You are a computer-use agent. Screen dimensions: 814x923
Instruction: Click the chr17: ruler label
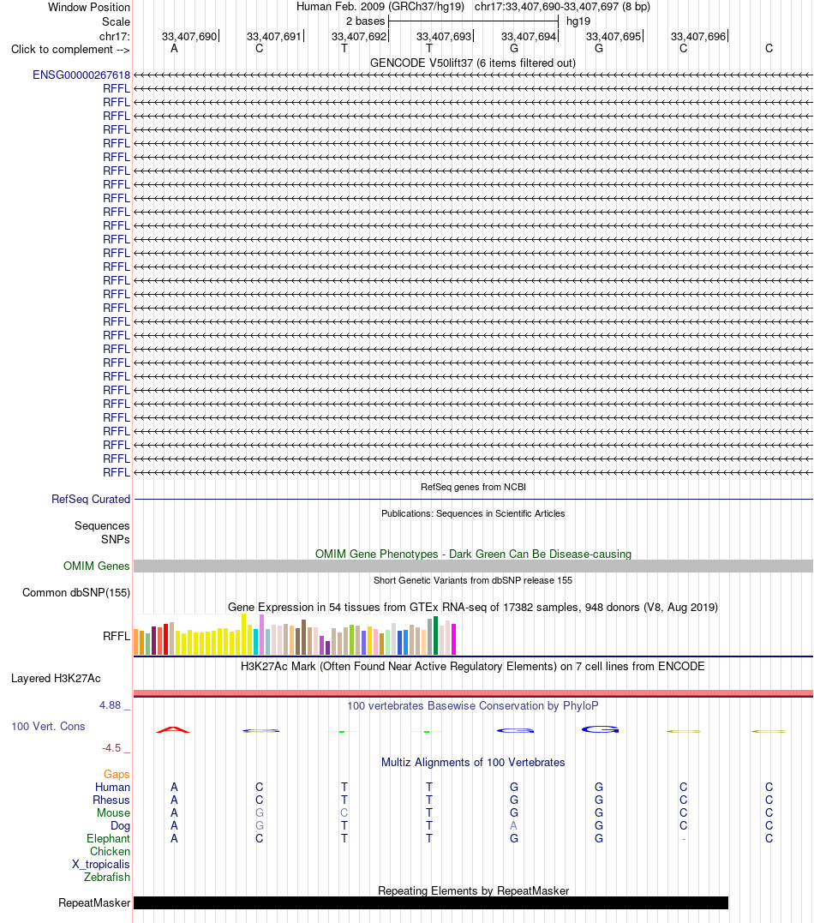pos(115,37)
